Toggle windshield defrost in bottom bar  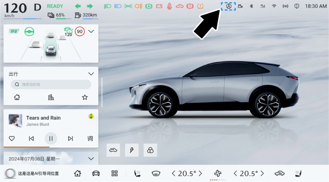click(156, 173)
